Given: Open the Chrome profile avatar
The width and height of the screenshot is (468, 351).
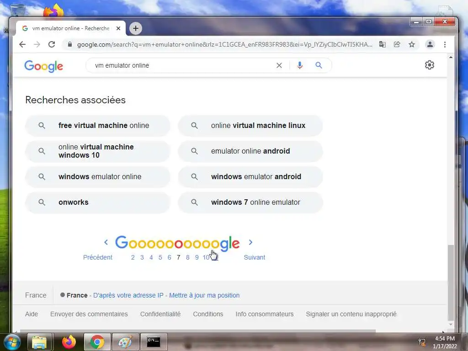Looking at the screenshot, I should [x=430, y=44].
